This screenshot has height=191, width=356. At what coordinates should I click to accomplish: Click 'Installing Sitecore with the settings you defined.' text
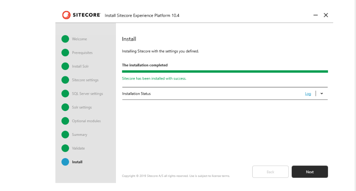tap(160, 51)
